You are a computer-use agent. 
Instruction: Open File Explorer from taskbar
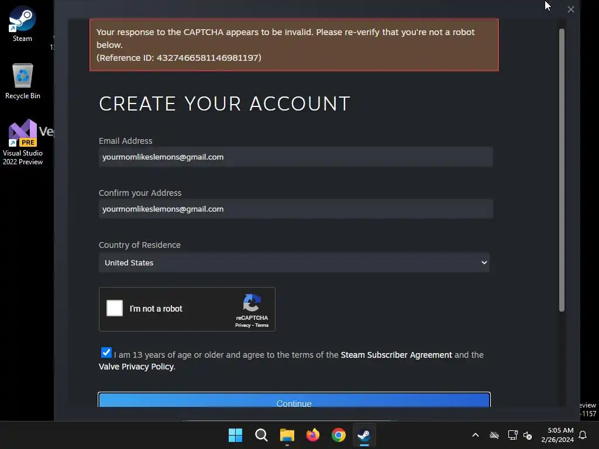pos(287,435)
